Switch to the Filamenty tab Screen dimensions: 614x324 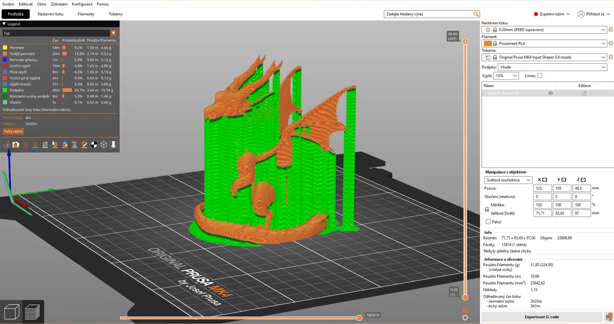pyautogui.click(x=86, y=14)
